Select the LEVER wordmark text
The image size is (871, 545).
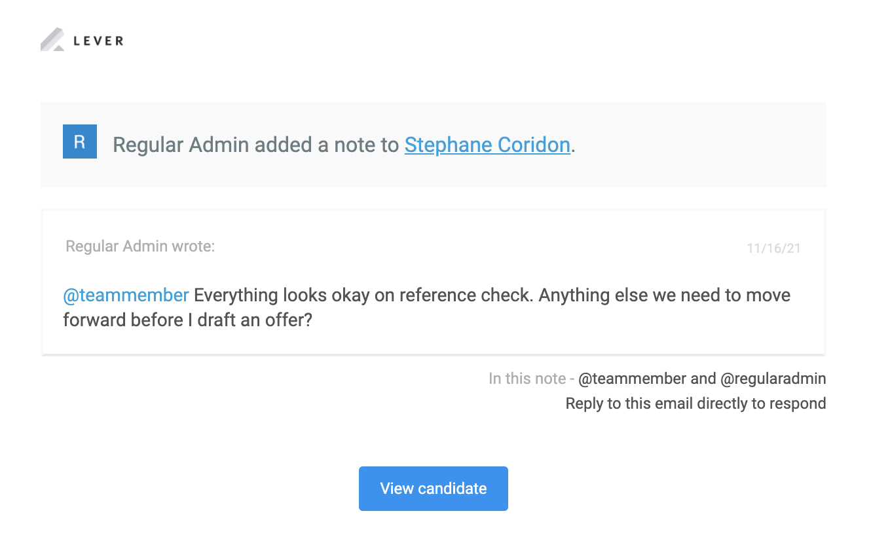click(98, 40)
